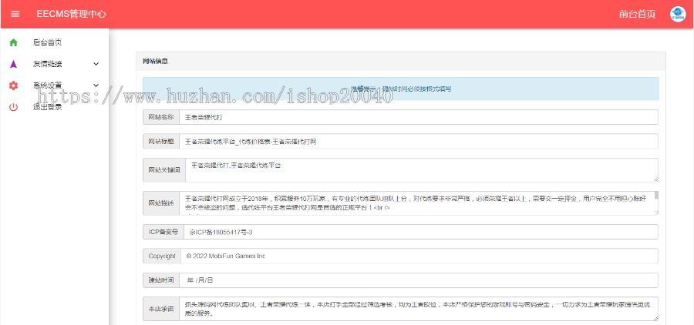Open 后台首页 from the sidebar
This screenshot has height=325, width=694.
[x=47, y=42]
